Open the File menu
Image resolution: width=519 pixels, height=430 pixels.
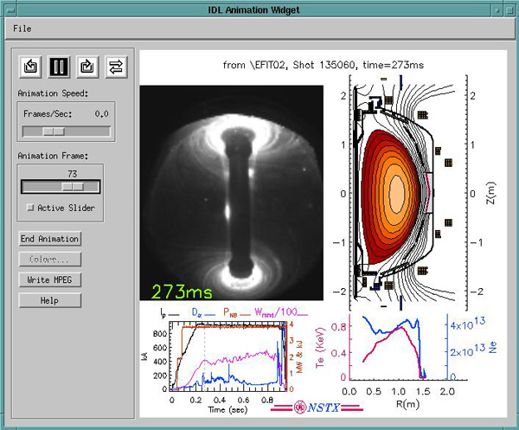pyautogui.click(x=22, y=29)
